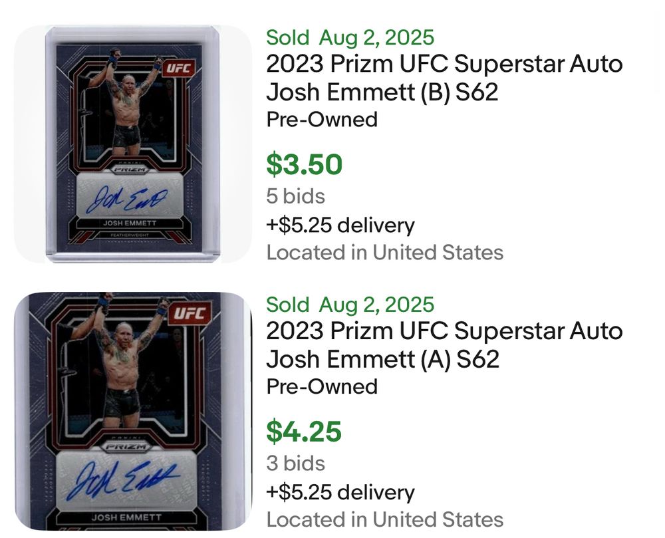View the 3 bids history
This screenshot has width=665, height=538.
(296, 464)
